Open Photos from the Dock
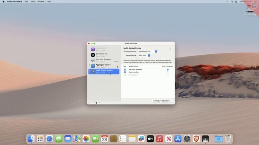 [x=86, y=139]
